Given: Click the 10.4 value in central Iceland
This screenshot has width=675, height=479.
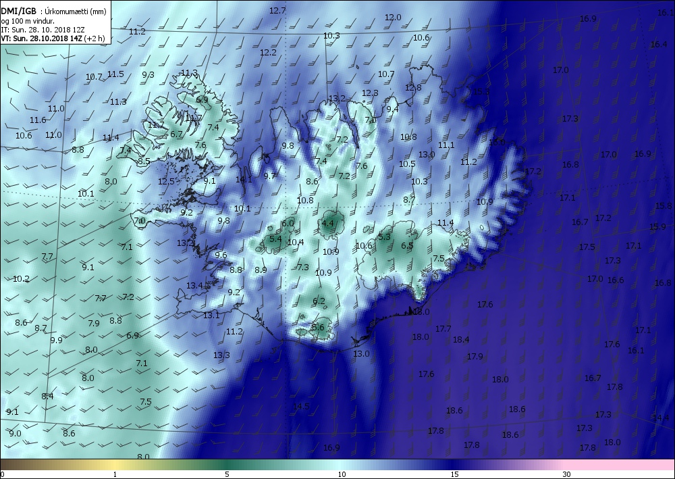Looking at the screenshot, I should coord(296,242).
